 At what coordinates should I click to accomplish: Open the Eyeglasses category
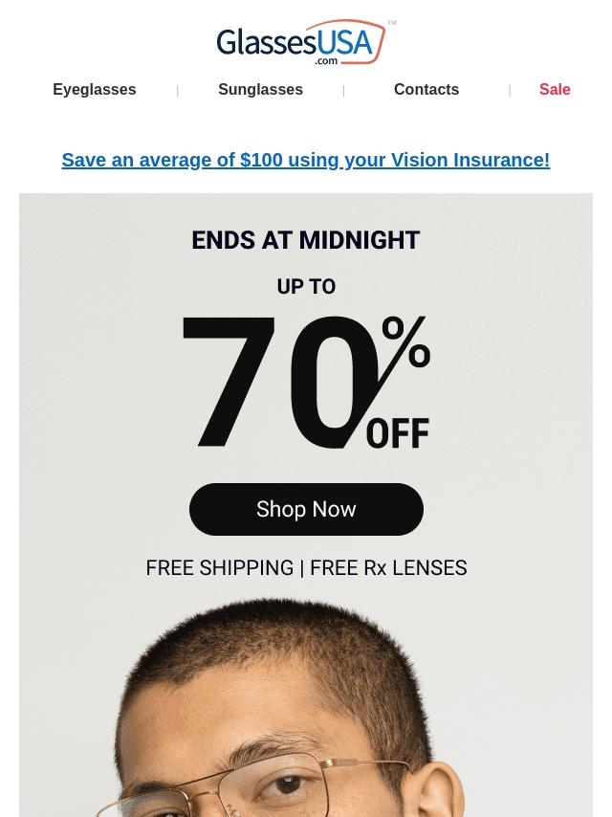click(x=95, y=90)
